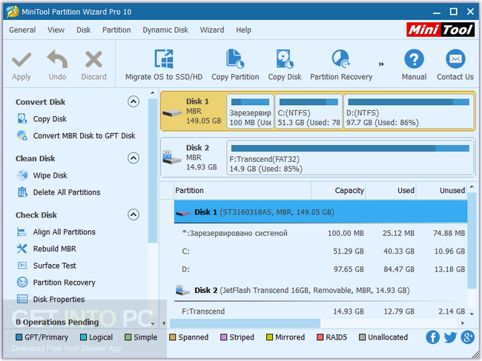Click the RAID5 legend color box
This screenshot has height=361, width=482.
click(320, 337)
